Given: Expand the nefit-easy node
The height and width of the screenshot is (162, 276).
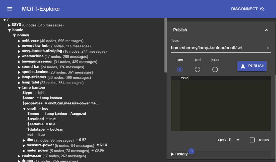Looking at the screenshot, I should point(19,41).
